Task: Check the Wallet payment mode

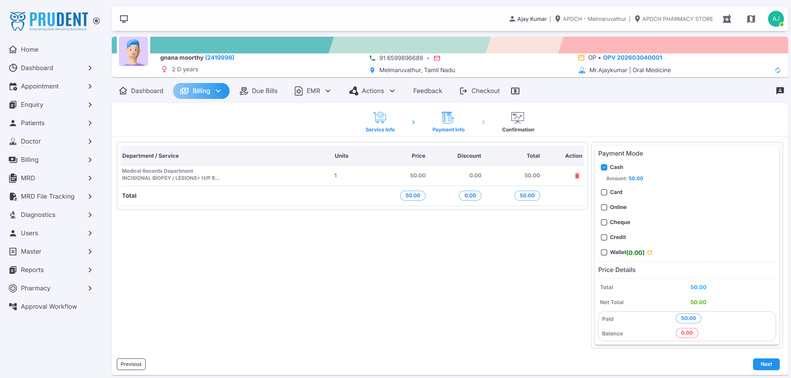Action: pyautogui.click(x=604, y=252)
